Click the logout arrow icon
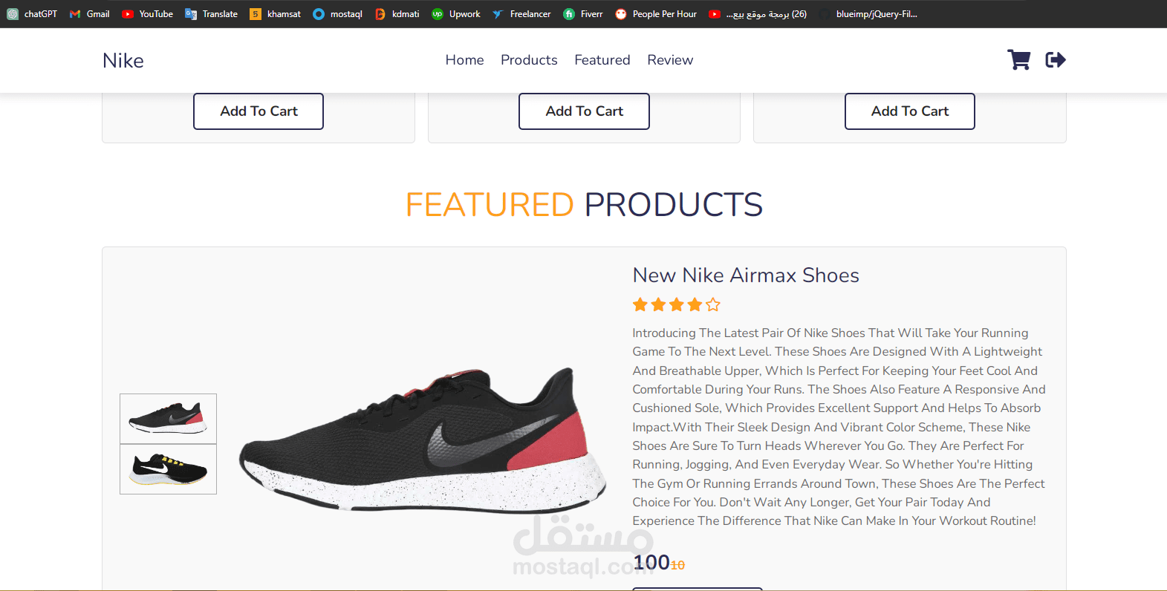The height and width of the screenshot is (591, 1167). (1056, 59)
